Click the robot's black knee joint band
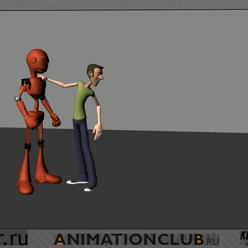248x248 pixels. pyautogui.click(x=27, y=146)
